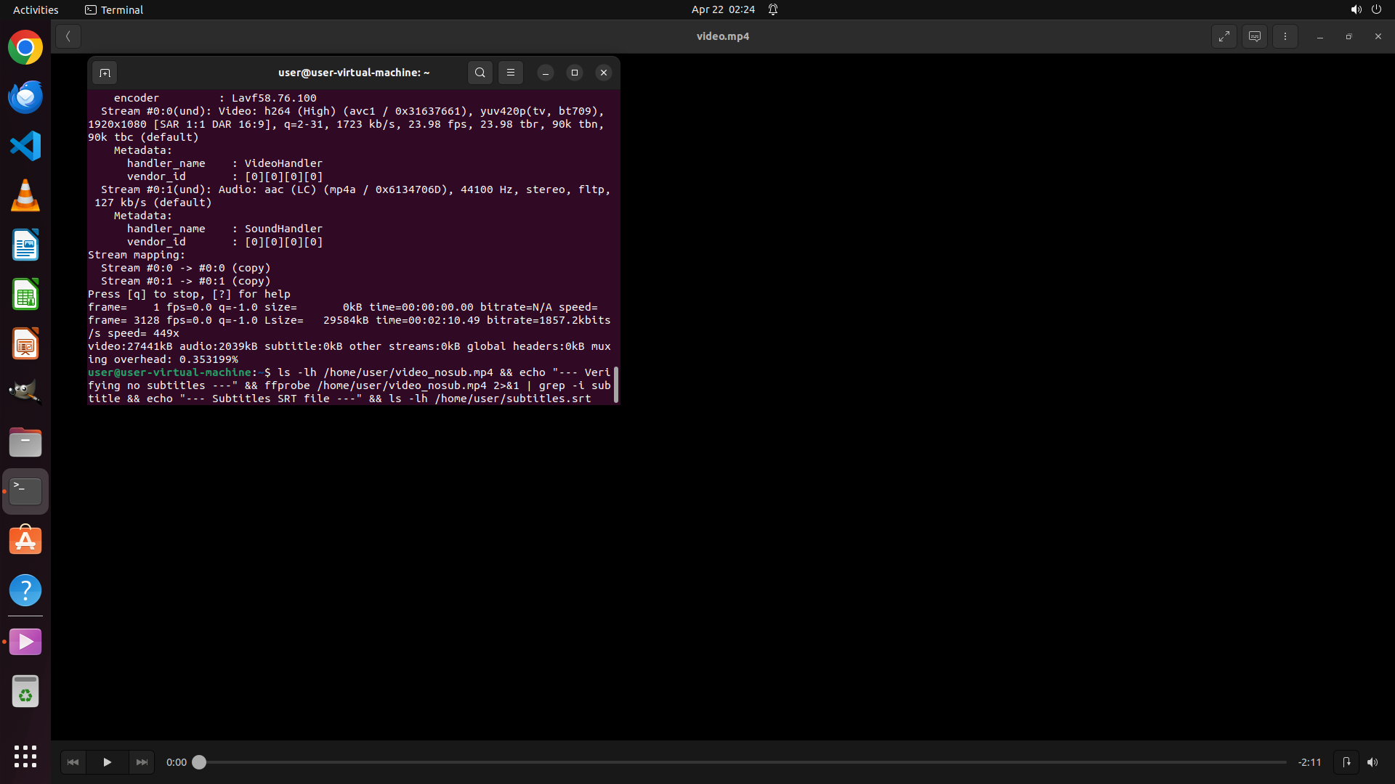Viewport: 1395px width, 784px height.
Task: Show the applications grid
Action: (x=25, y=756)
